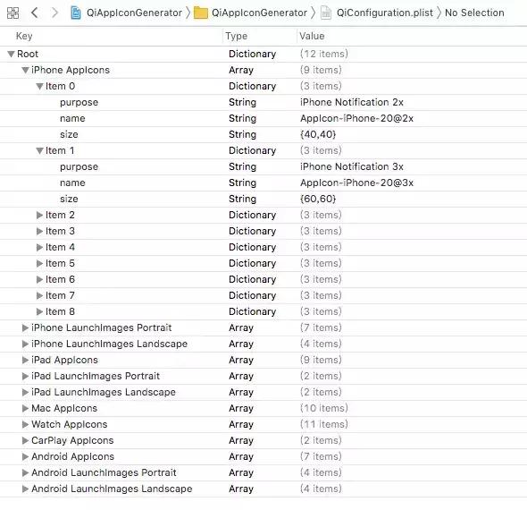Click the Type column header

(x=237, y=36)
